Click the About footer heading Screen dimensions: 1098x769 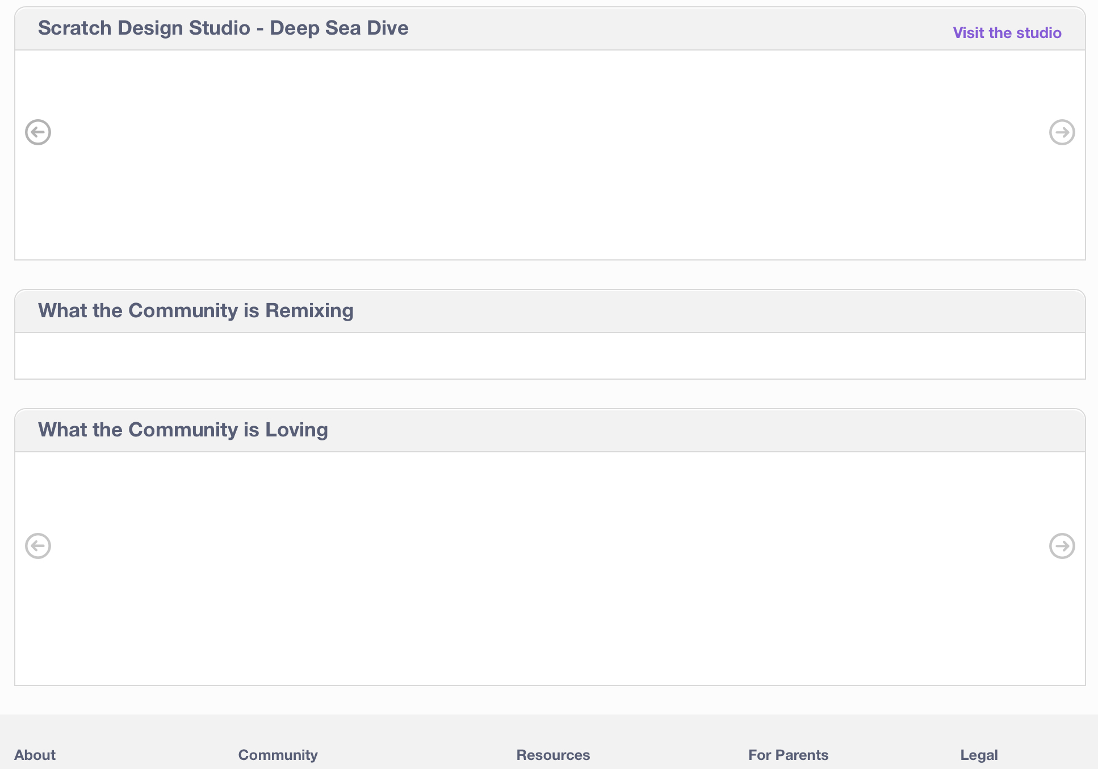(35, 755)
